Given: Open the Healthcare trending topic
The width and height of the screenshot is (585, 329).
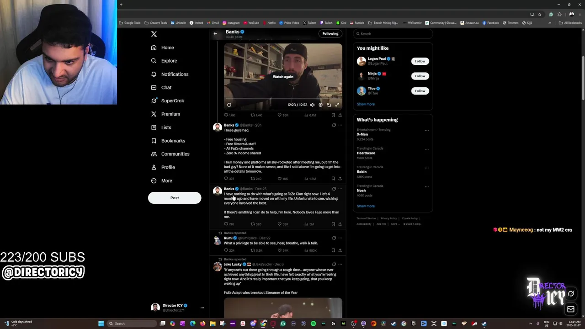Looking at the screenshot, I should [366, 153].
